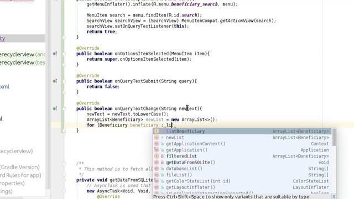Place cursor after 'li' in for loop
Image resolution: width=354 pixels, height=199 pixels.
[172, 125]
